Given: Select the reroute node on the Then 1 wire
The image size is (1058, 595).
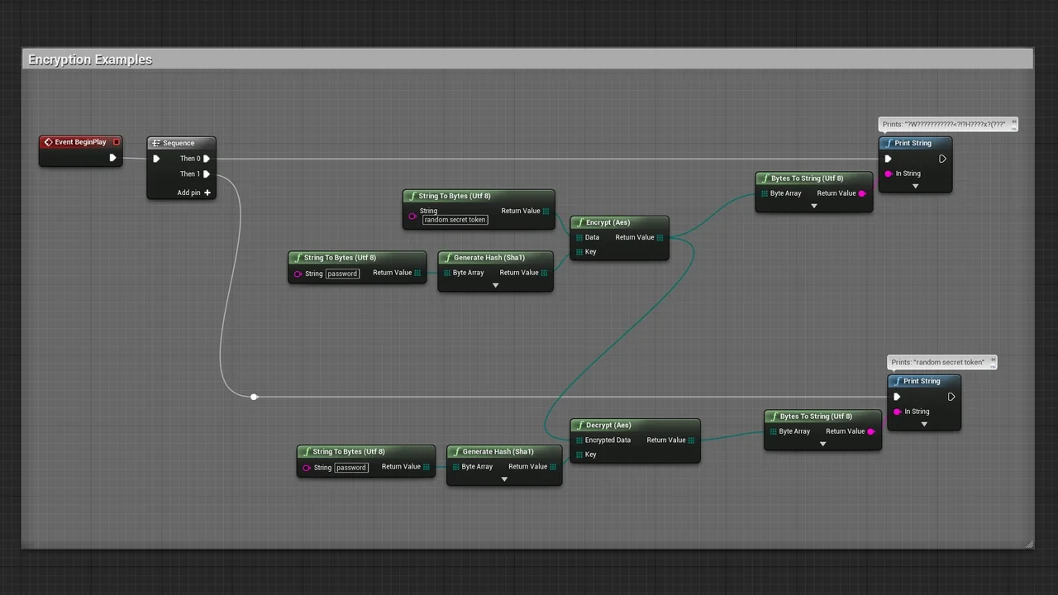Looking at the screenshot, I should [x=254, y=397].
